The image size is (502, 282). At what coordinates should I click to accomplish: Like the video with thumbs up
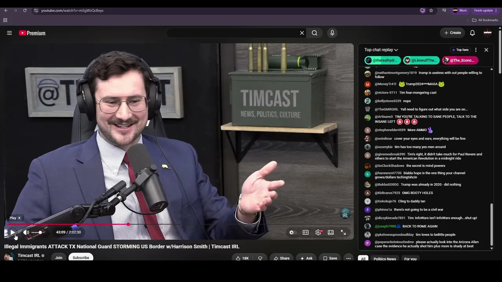(242, 258)
